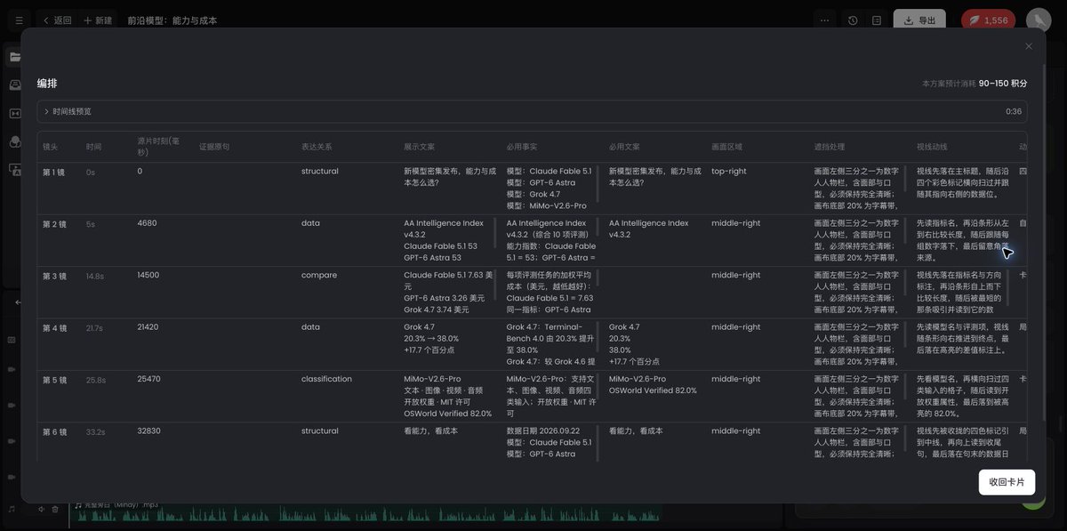Click the 必用文案 column header
1067x531 pixels.
click(624, 147)
